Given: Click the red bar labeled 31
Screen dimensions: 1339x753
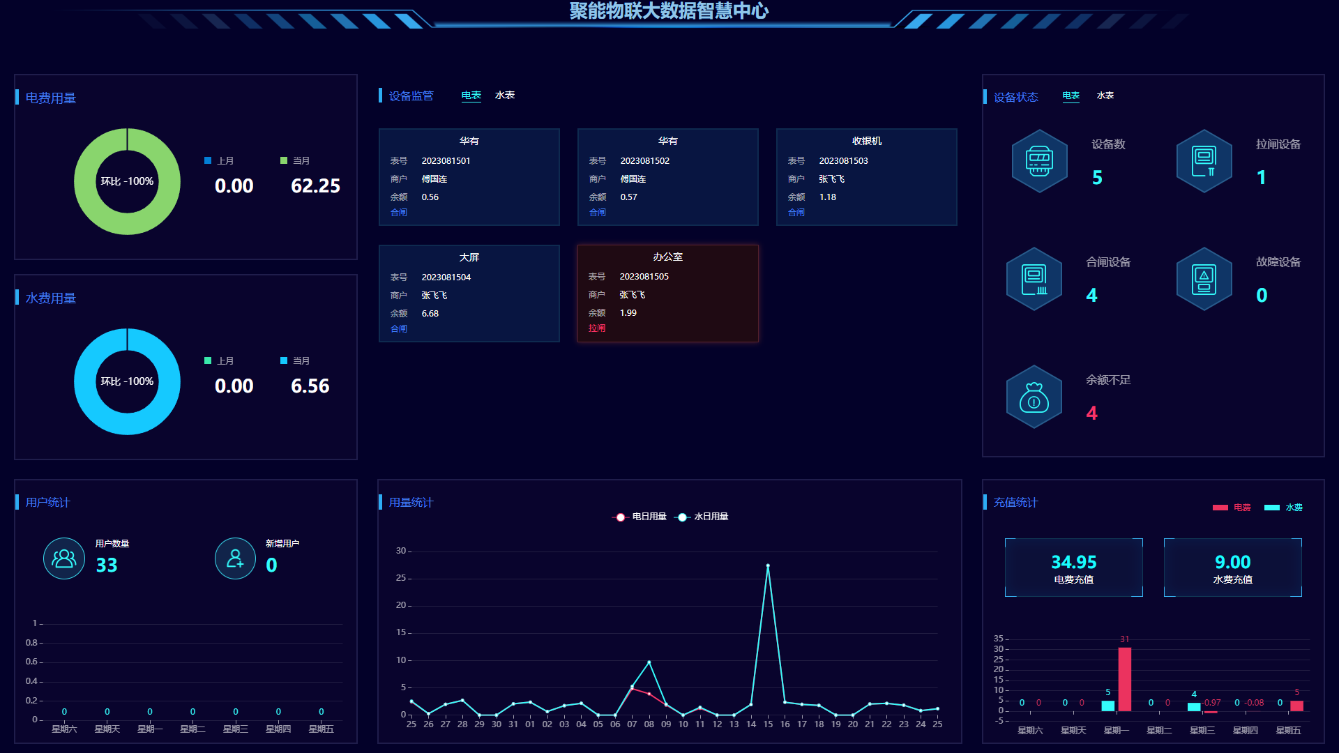Looking at the screenshot, I should 1125,679.
